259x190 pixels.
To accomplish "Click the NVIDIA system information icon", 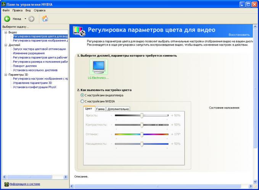I will point(6,184).
